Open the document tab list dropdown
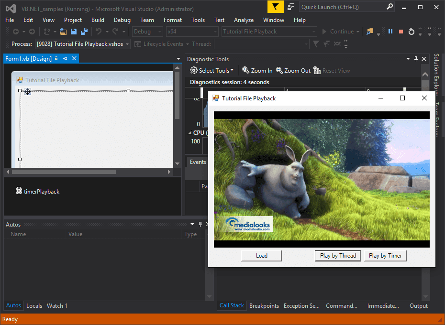The image size is (445, 325). [x=178, y=59]
